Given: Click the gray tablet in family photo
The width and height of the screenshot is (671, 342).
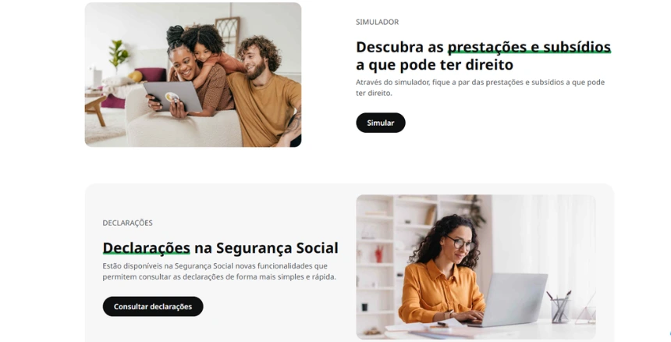Looking at the screenshot, I should click(x=172, y=96).
